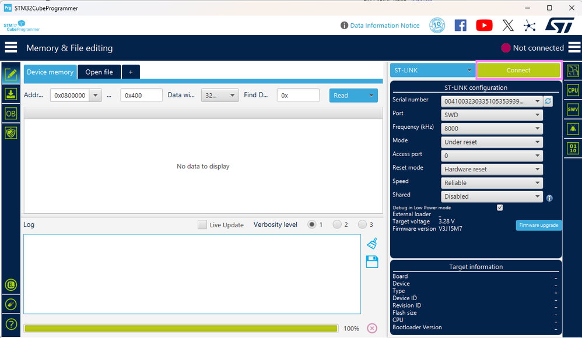Open the YouTube link icon
The image size is (582, 338).
tap(484, 26)
